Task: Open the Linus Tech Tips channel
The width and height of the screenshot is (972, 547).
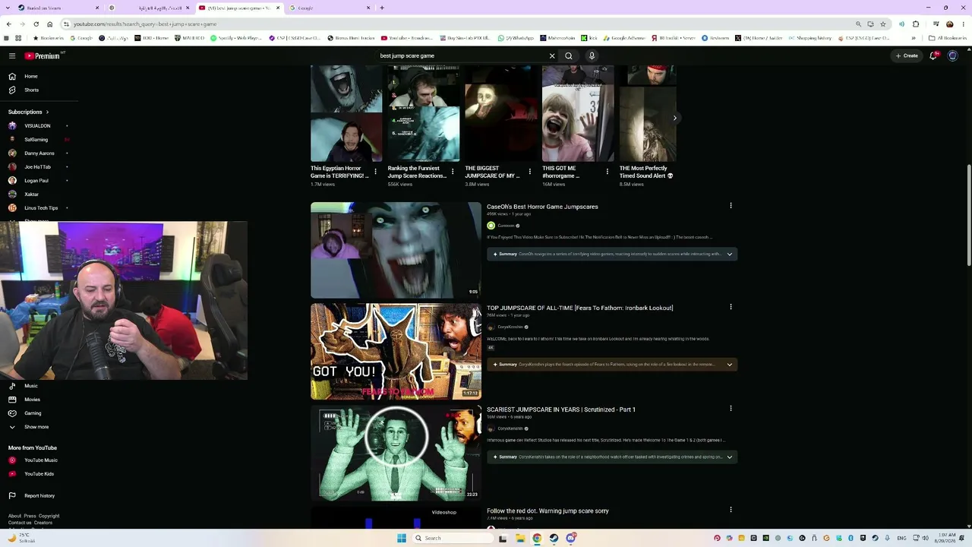Action: click(38, 207)
